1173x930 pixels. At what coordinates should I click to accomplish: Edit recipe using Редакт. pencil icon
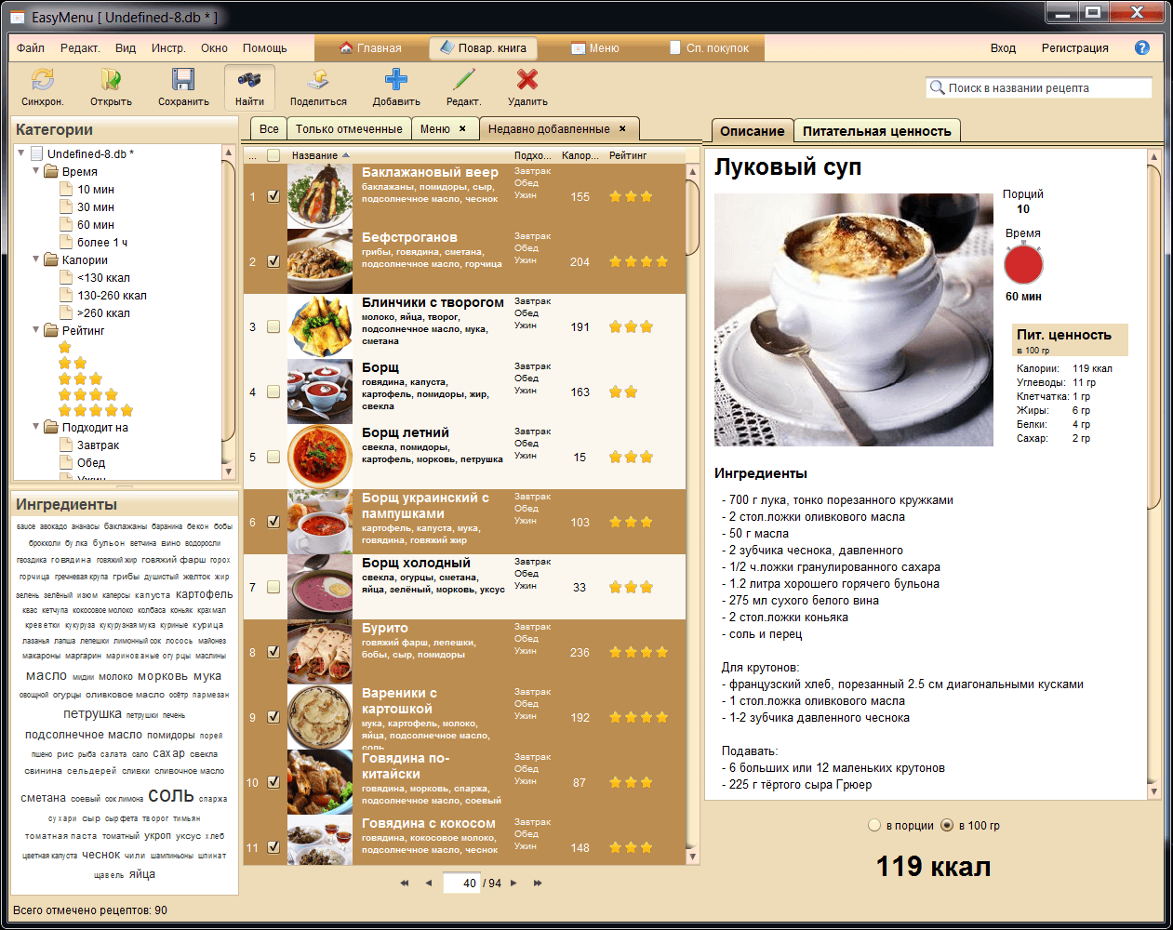[463, 81]
